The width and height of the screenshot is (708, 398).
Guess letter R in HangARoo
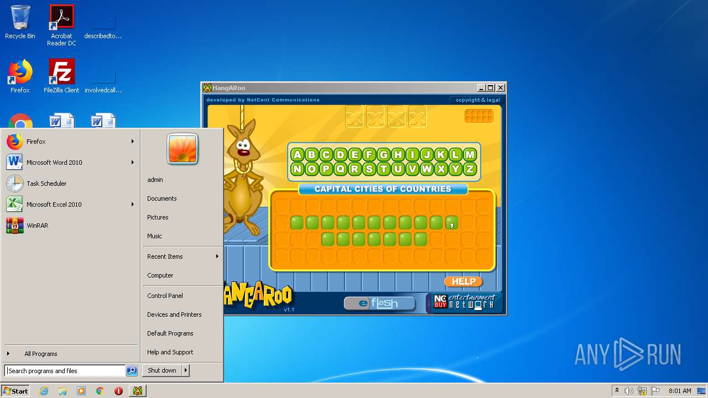[355, 169]
